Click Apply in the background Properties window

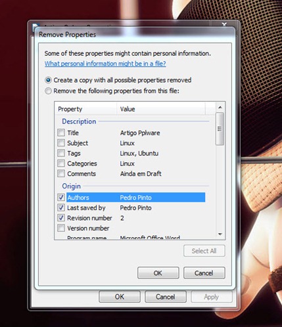(212, 297)
